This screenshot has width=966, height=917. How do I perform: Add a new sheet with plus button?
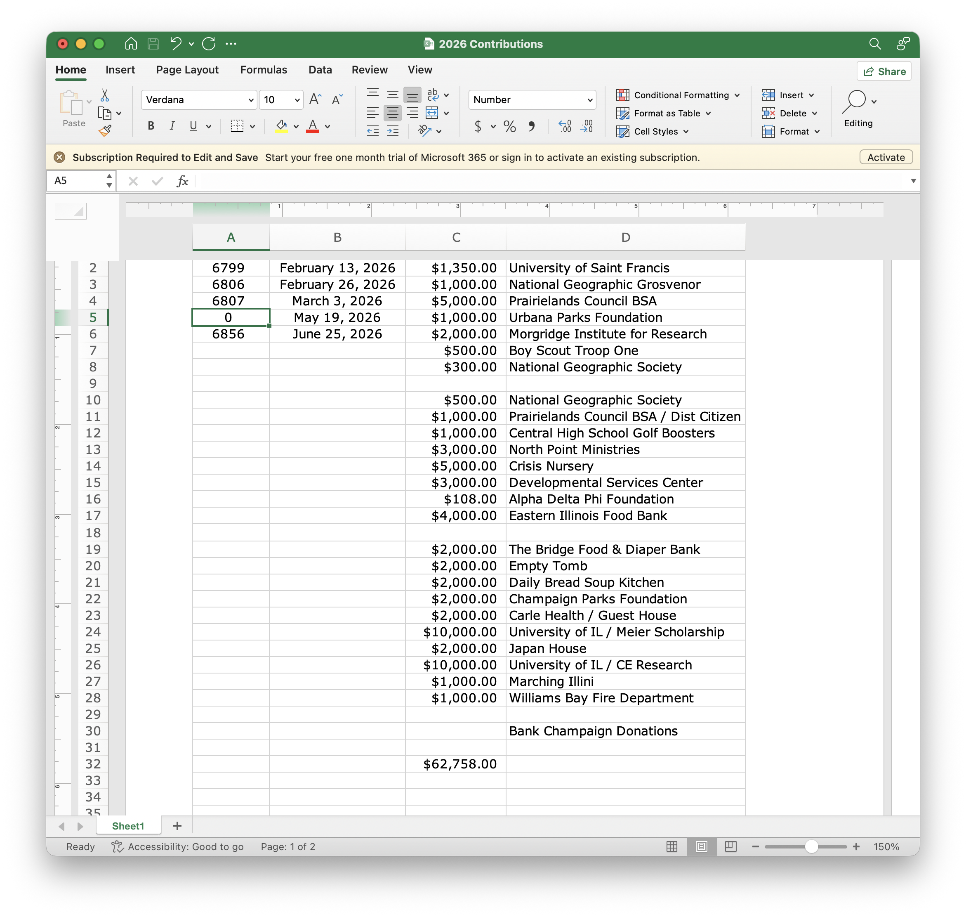(x=177, y=826)
